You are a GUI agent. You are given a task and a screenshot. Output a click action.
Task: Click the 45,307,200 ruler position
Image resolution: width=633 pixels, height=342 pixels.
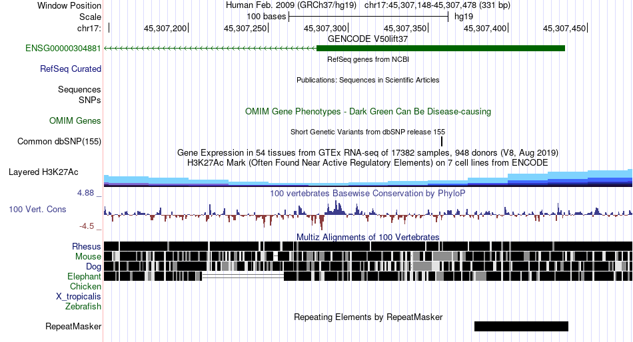(165, 28)
